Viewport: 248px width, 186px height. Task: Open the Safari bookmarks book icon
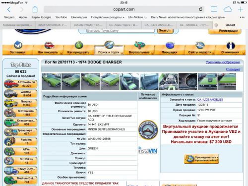point(214,9)
